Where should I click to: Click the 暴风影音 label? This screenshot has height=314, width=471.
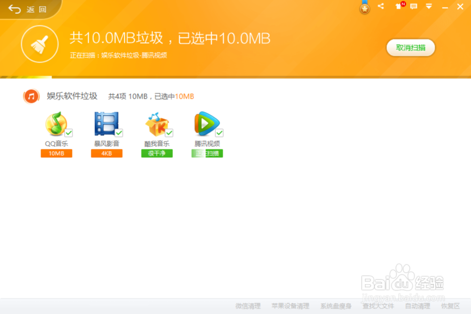[106, 144]
